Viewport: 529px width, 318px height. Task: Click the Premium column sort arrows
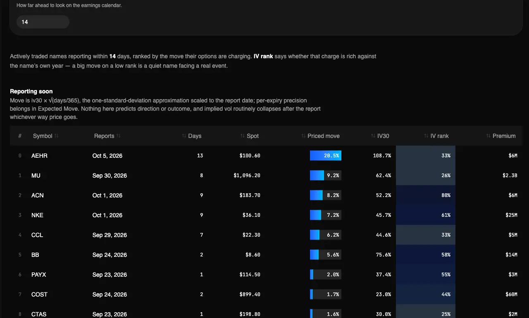[x=489, y=136]
